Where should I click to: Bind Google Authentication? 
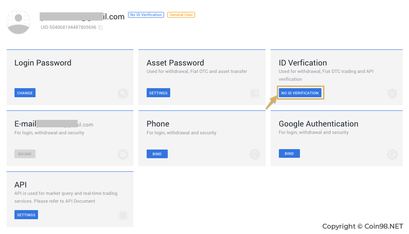289,153
